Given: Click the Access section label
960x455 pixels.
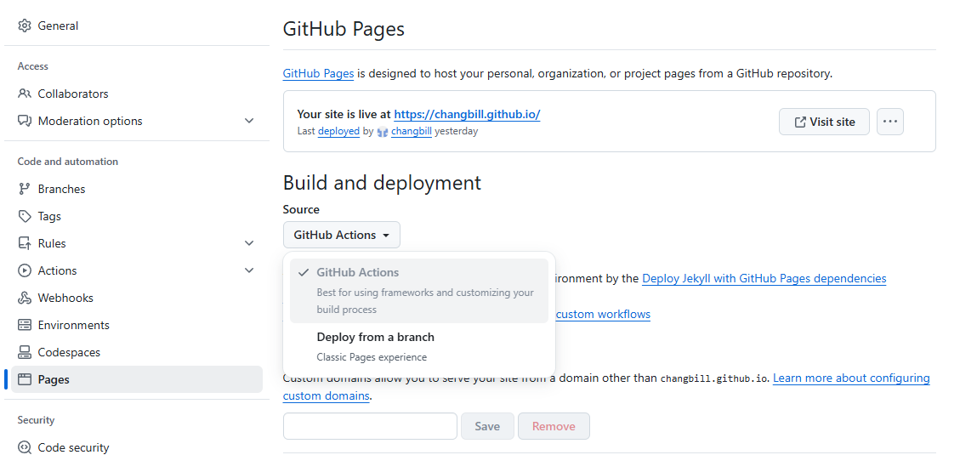Looking at the screenshot, I should (x=33, y=66).
